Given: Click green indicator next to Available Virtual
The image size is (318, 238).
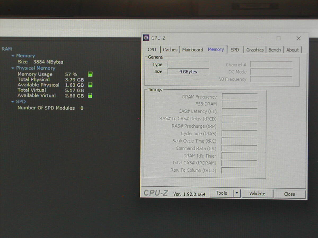Looking at the screenshot, I should [x=90, y=95].
